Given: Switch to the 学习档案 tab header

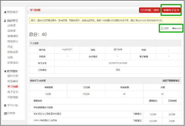Looking at the screenshot, I should [35, 10].
